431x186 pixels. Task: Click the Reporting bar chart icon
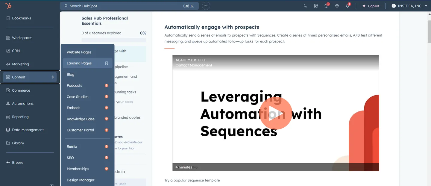point(8,117)
